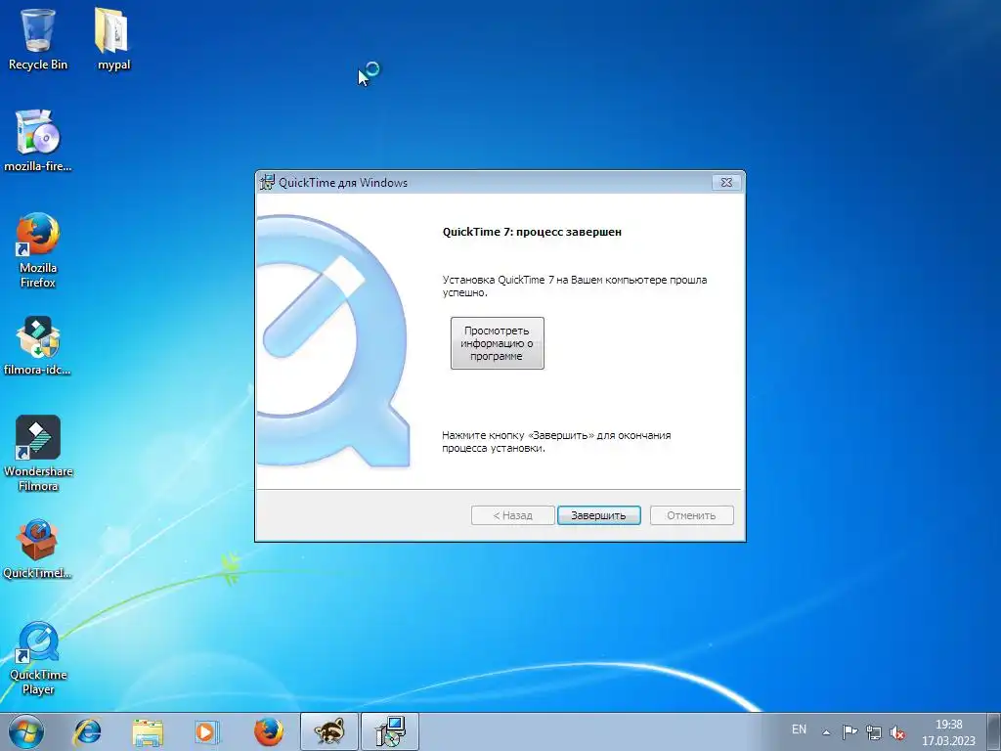Open the Windows Start menu
This screenshot has width=1001, height=751.
[26, 731]
